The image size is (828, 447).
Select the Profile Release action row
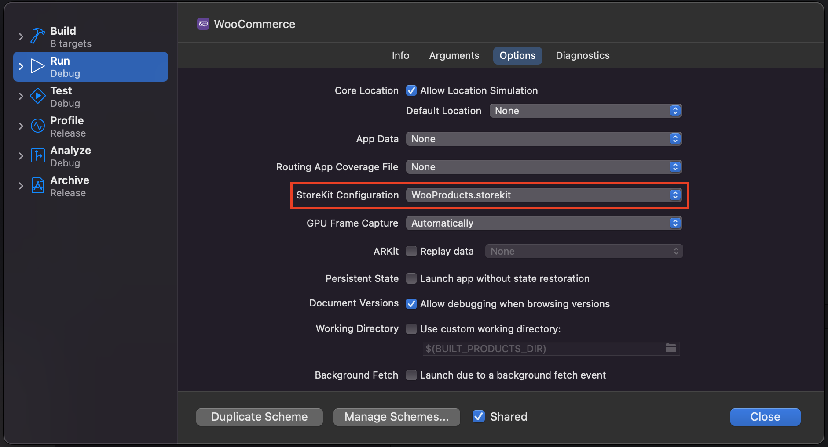91,126
